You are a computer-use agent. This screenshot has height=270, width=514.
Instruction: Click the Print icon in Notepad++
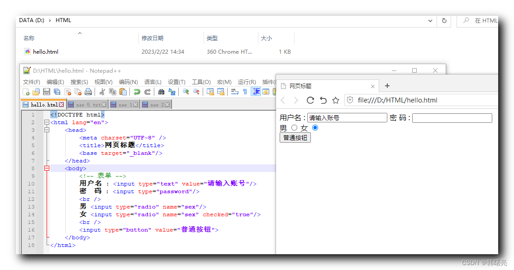tap(88, 92)
